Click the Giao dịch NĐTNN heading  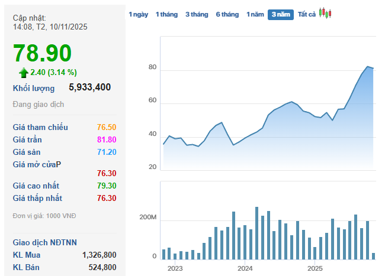click(45, 242)
